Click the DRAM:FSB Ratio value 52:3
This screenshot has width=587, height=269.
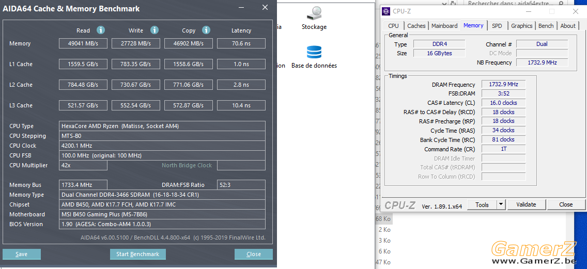pyautogui.click(x=241, y=185)
